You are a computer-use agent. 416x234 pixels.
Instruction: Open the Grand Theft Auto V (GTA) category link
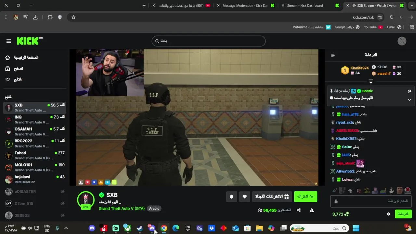click(x=122, y=209)
